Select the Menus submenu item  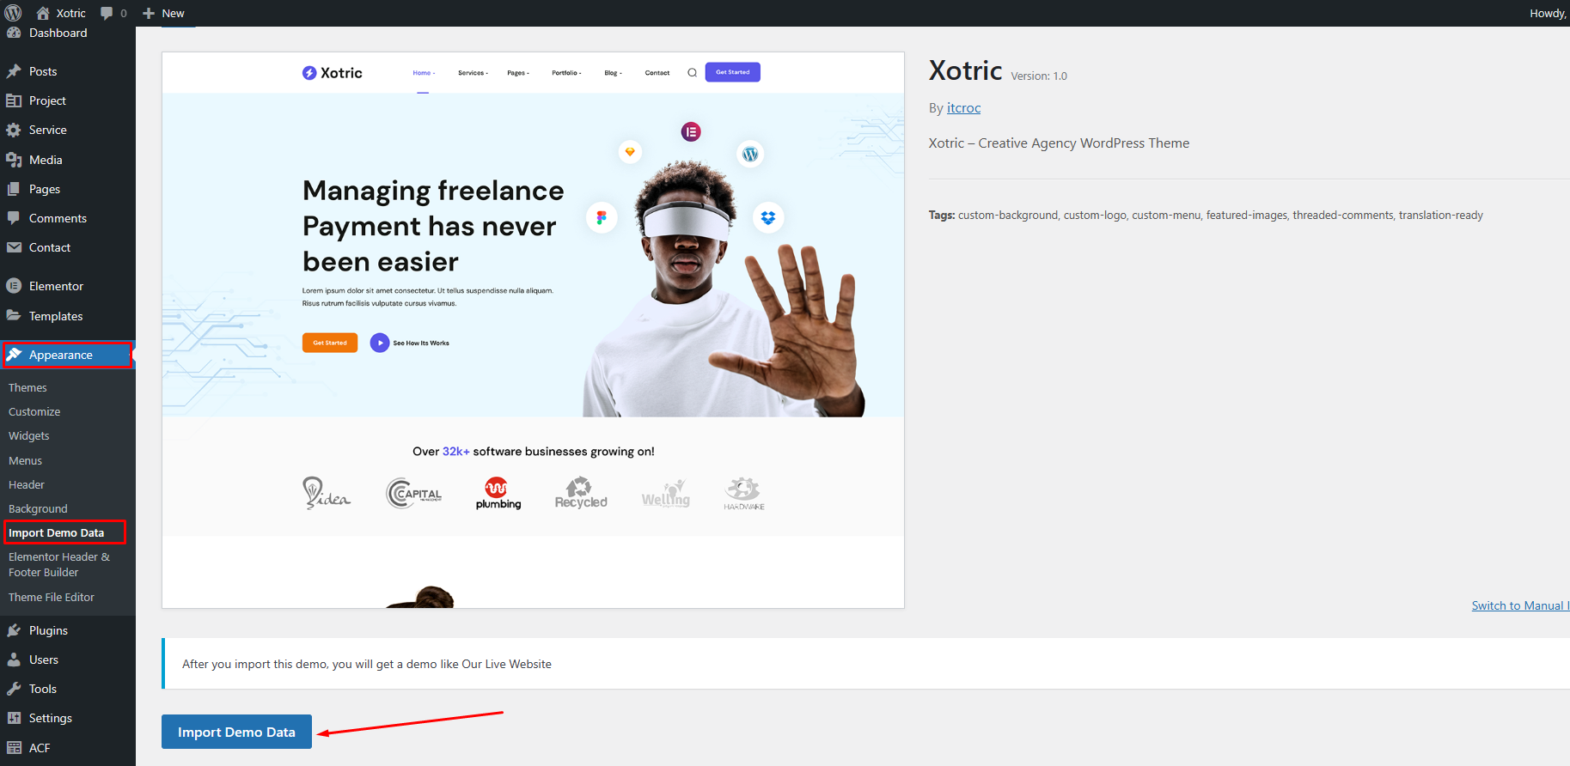pyautogui.click(x=25, y=460)
